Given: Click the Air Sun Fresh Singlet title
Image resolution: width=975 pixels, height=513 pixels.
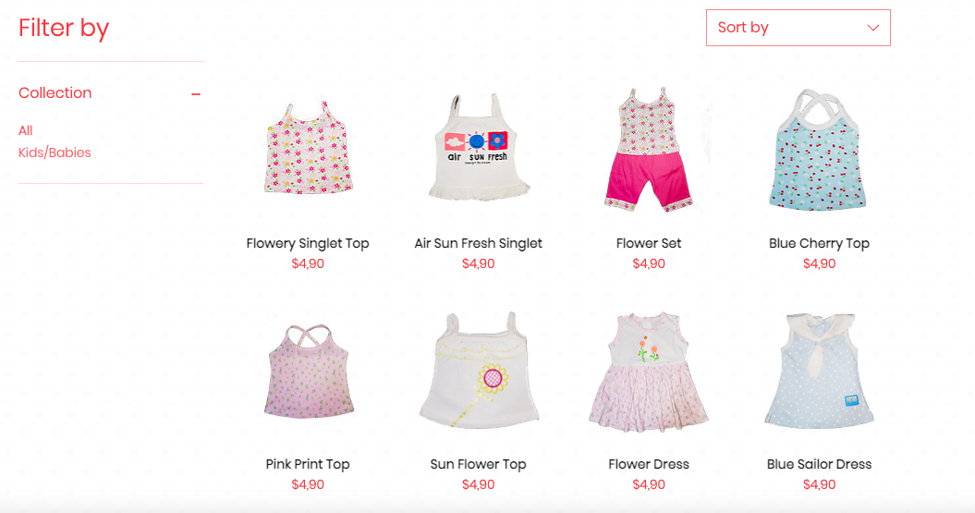Looking at the screenshot, I should coord(478,243).
